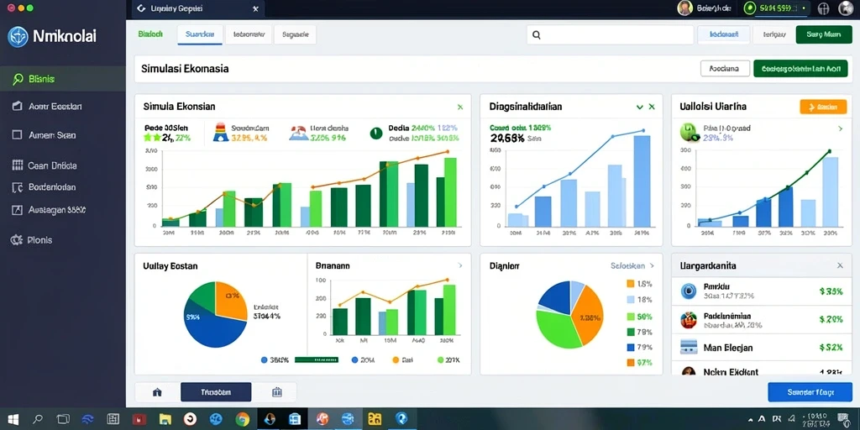The image size is (860, 430).
Task: Switch to the Suardae tab
Action: [200, 34]
